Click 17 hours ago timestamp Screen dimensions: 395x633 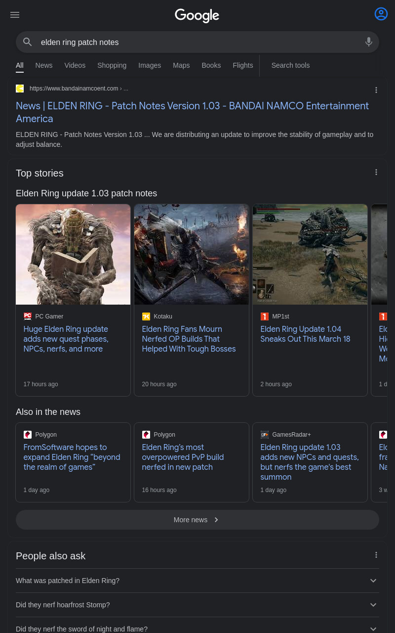point(40,384)
